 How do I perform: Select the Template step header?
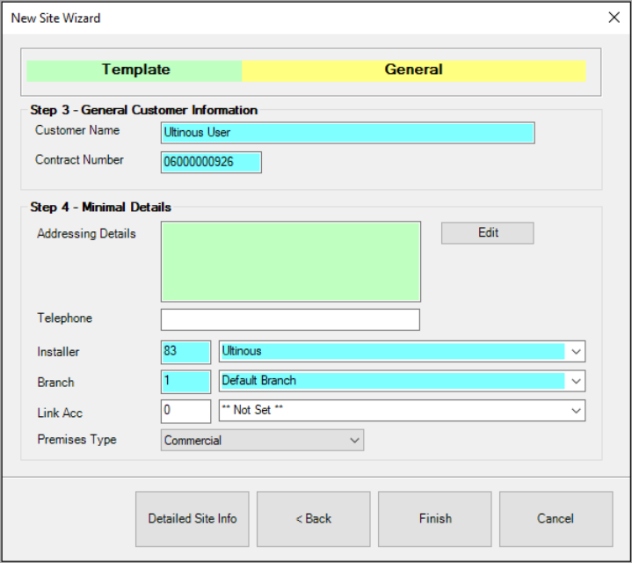pos(134,70)
